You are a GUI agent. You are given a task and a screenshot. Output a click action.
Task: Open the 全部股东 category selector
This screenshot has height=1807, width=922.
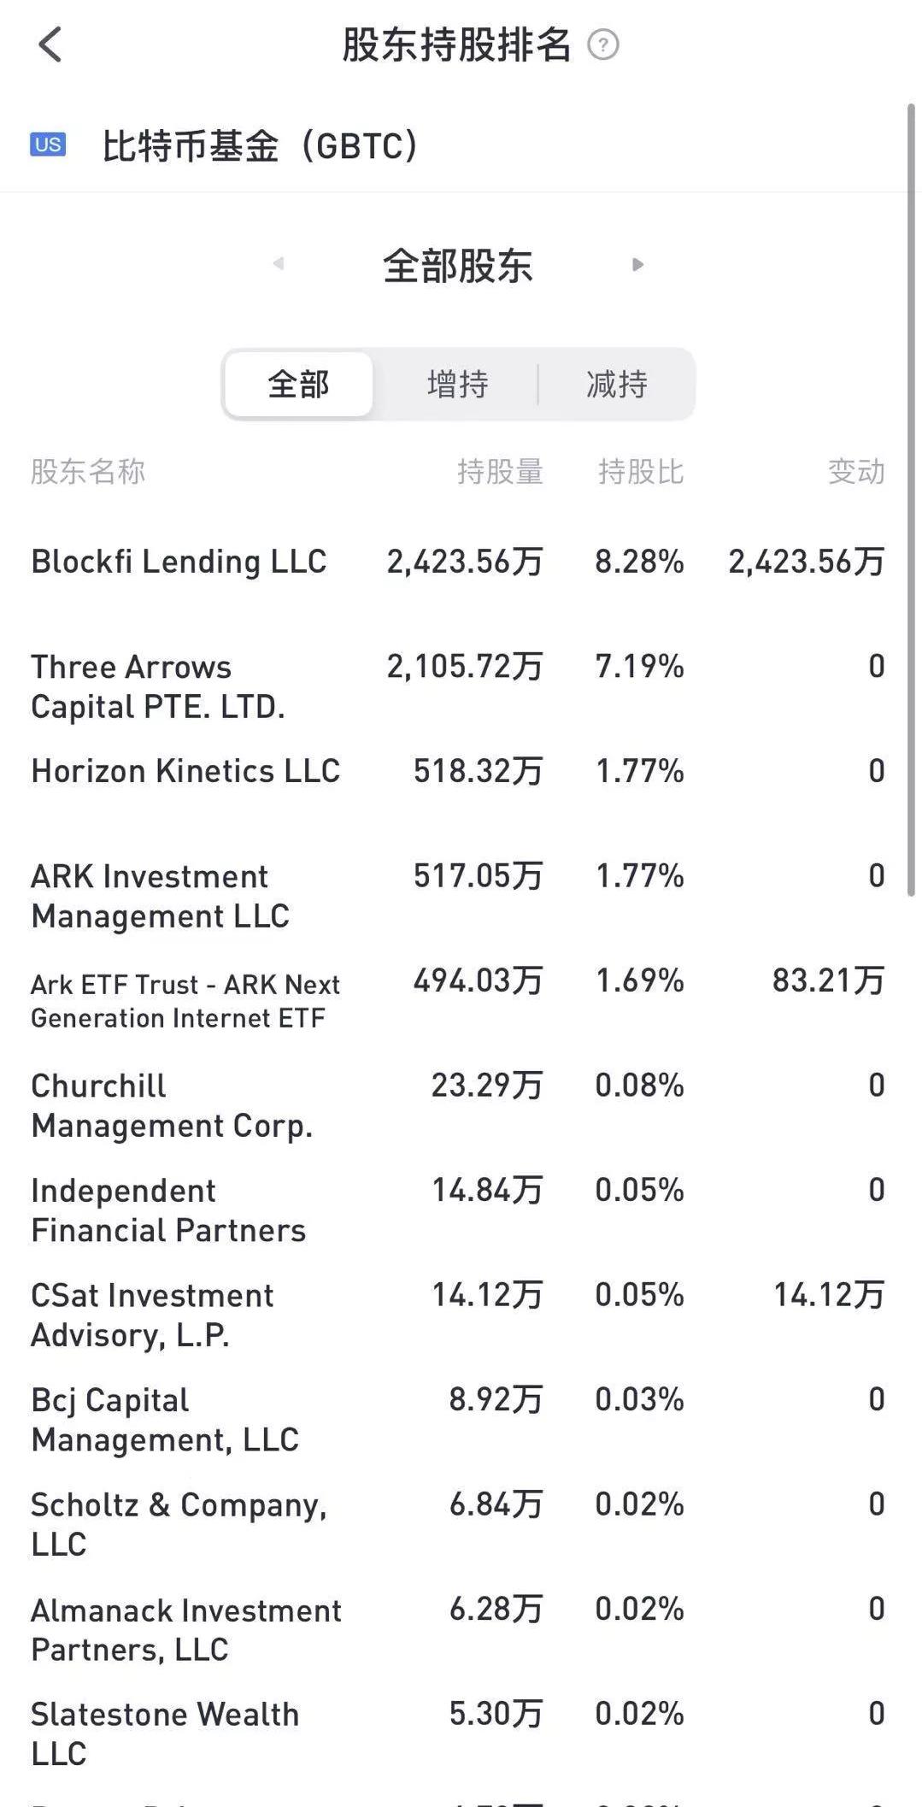click(x=458, y=266)
